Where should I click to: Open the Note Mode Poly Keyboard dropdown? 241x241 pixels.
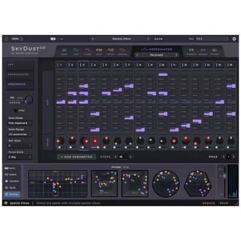click(x=20, y=123)
